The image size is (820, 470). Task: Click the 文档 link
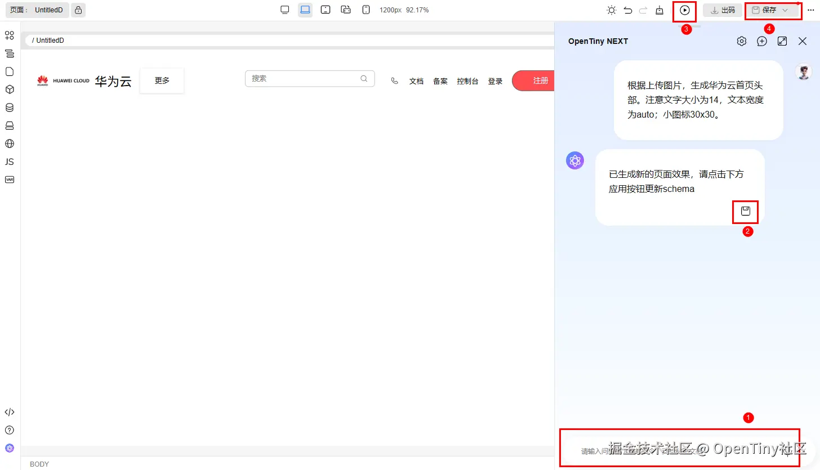[x=416, y=81]
